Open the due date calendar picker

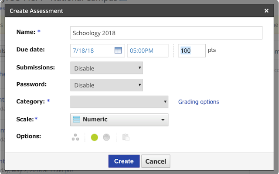coord(118,50)
